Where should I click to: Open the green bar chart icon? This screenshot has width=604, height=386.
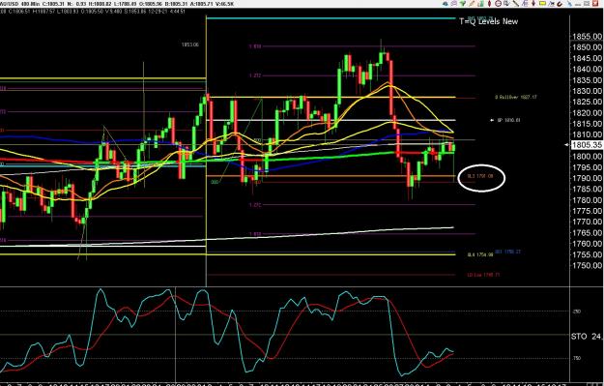click(480, 4)
